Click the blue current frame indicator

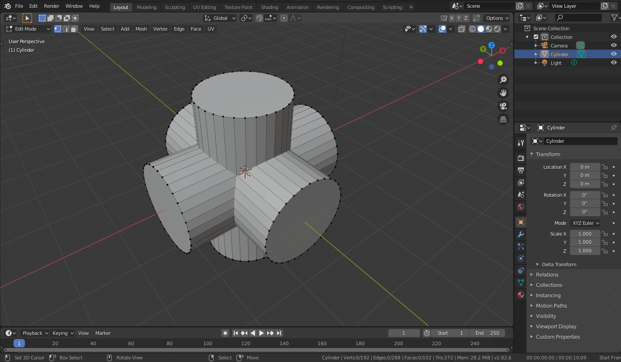pyautogui.click(x=19, y=343)
